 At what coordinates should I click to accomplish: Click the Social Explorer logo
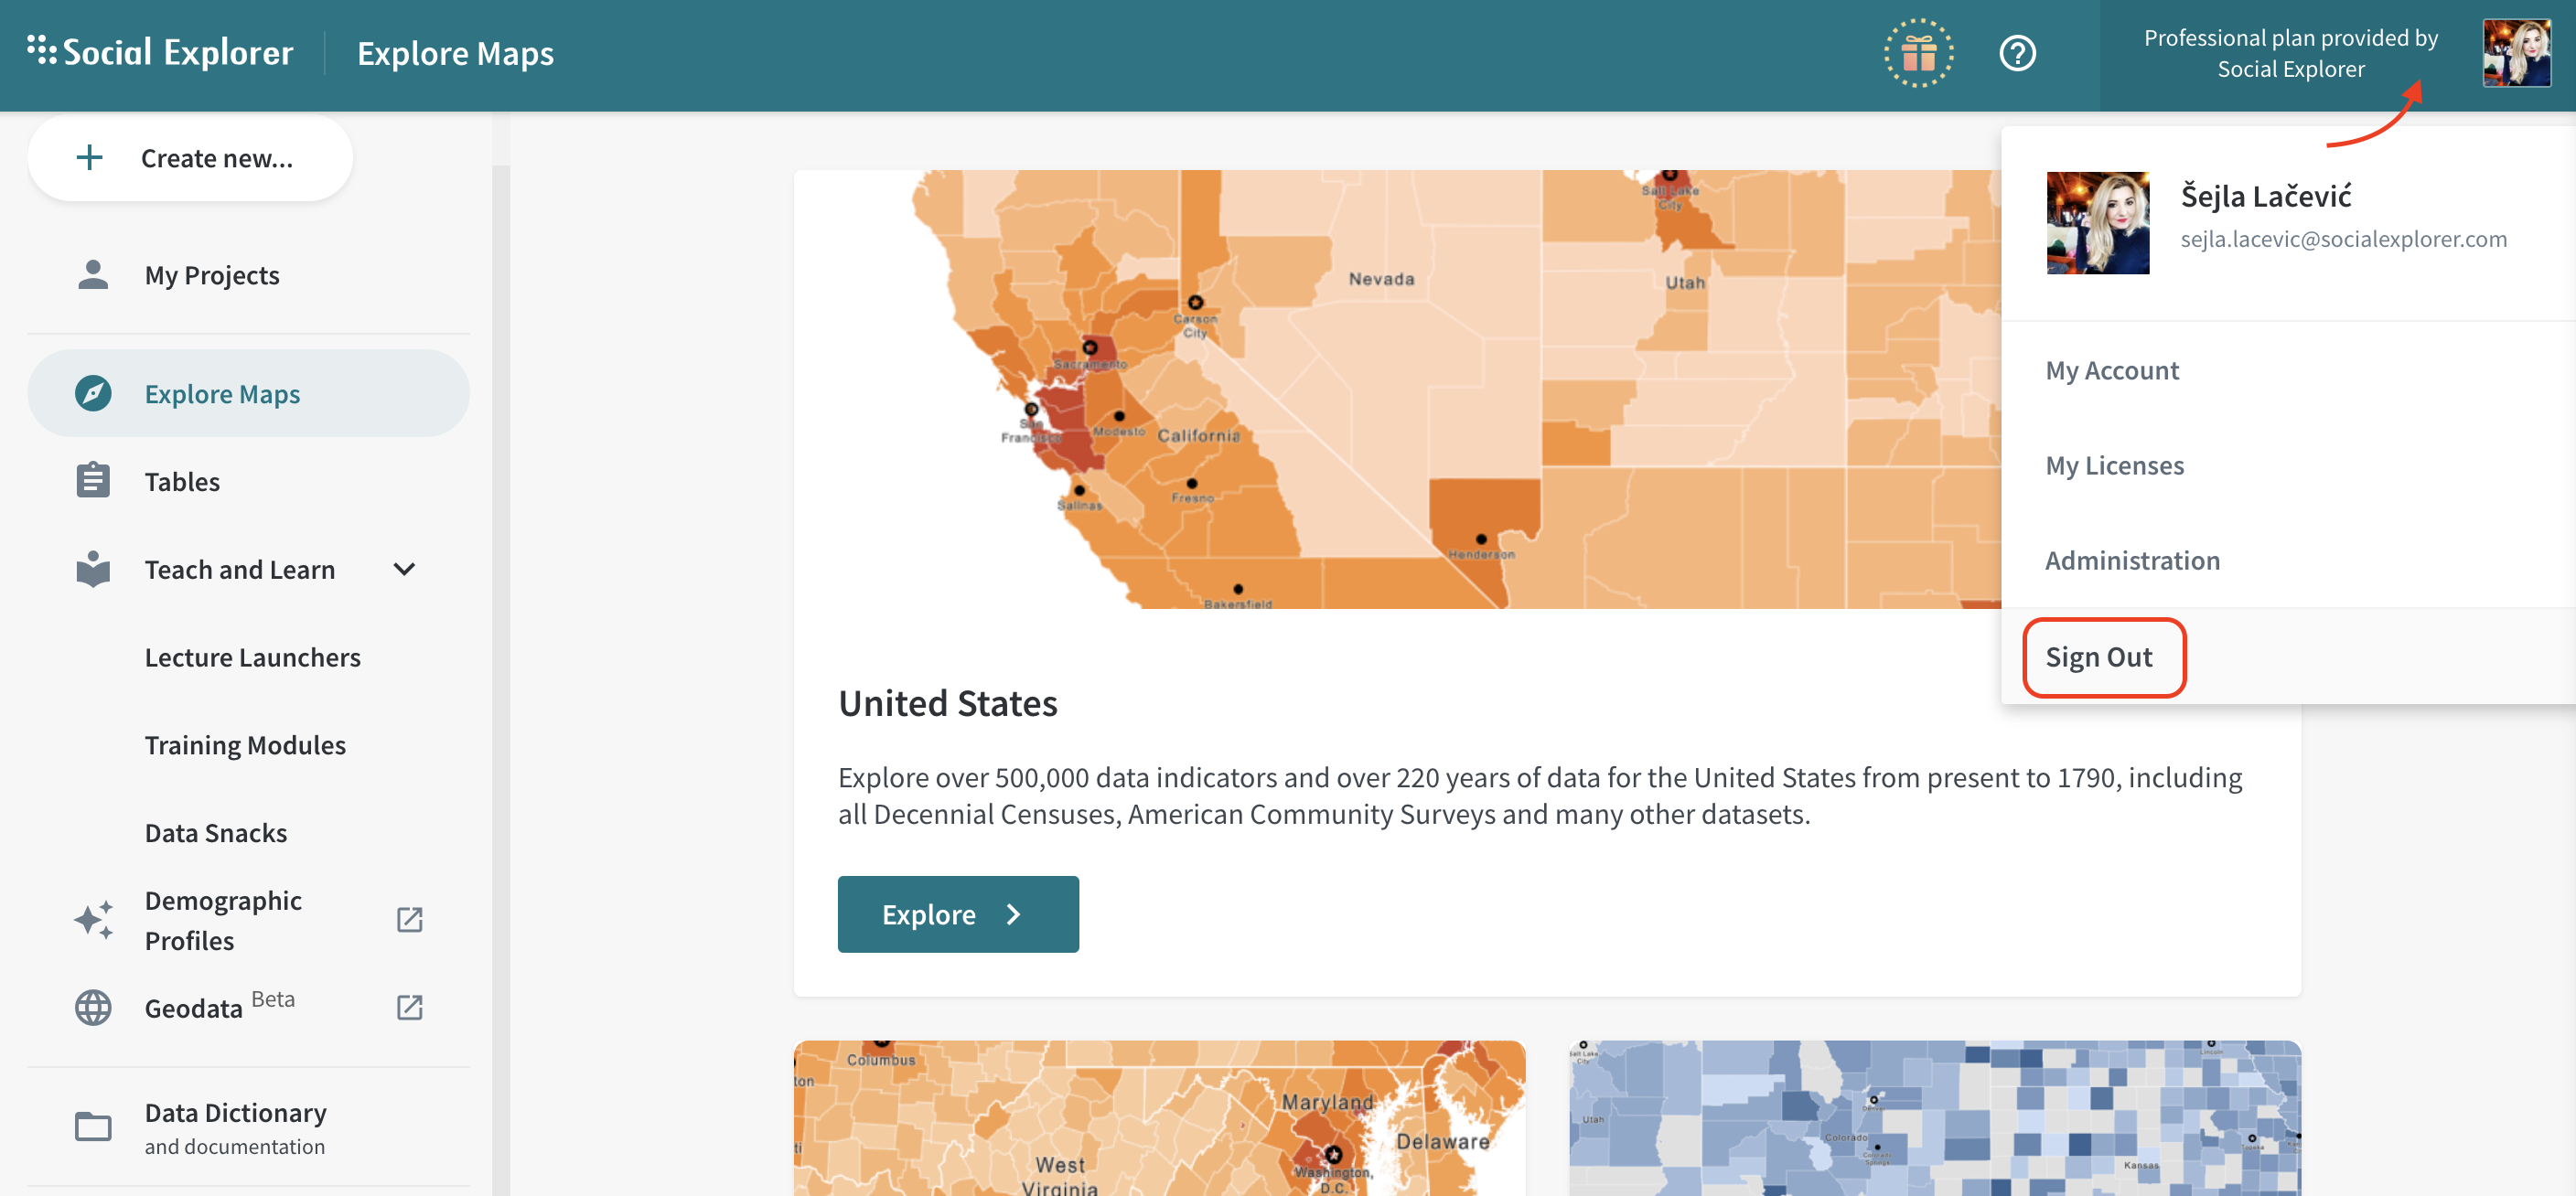(161, 52)
